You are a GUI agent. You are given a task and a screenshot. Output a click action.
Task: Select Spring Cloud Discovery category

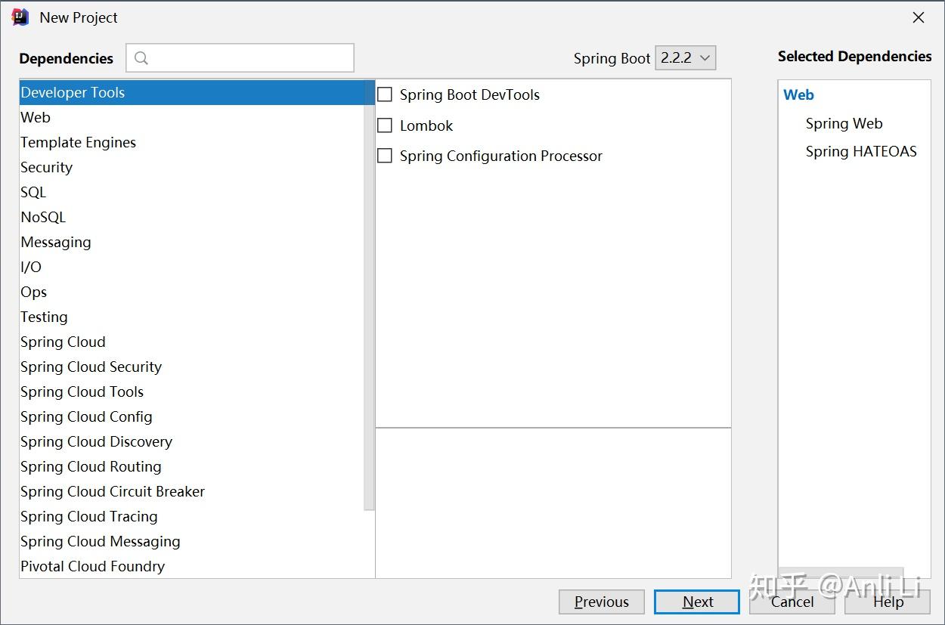[x=96, y=441]
